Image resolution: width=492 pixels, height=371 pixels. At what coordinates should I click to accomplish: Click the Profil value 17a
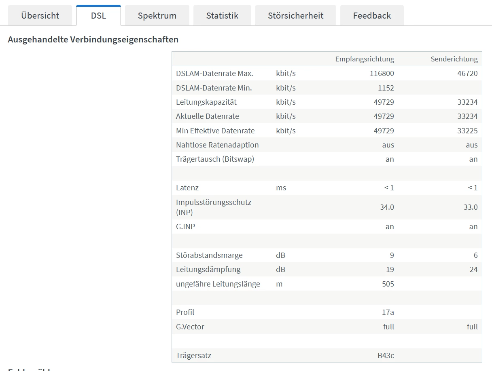coord(388,312)
